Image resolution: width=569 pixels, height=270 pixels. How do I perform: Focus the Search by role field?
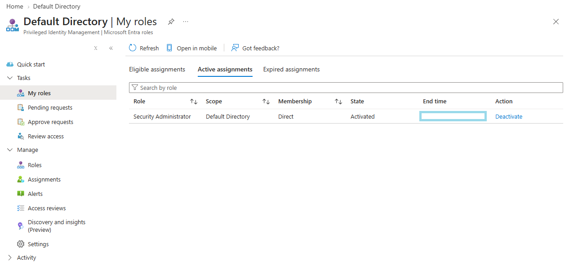tap(346, 88)
